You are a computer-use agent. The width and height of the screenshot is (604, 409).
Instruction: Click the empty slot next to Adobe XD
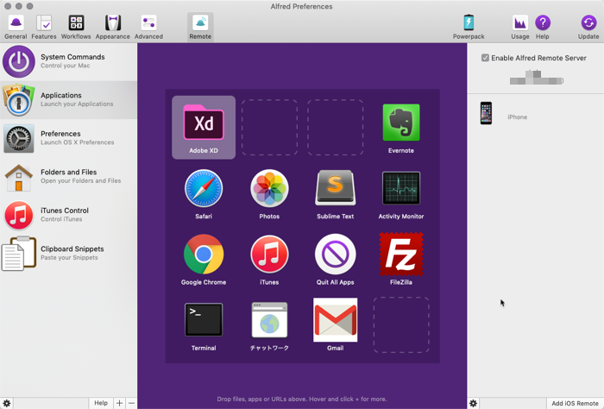pos(269,128)
